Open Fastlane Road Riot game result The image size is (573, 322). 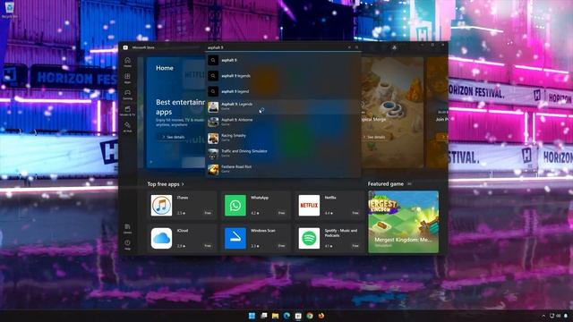tap(283, 169)
